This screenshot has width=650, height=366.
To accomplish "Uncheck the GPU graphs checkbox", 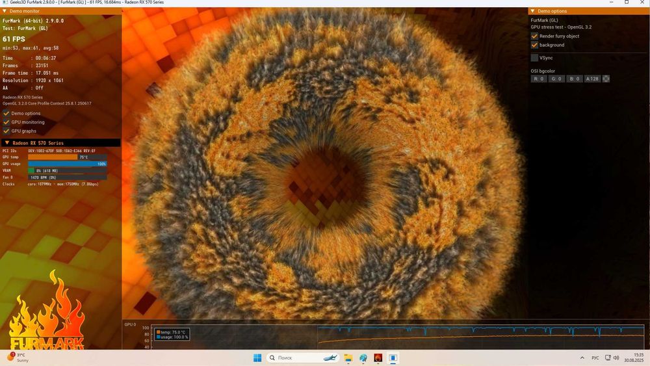I will [x=6, y=131].
